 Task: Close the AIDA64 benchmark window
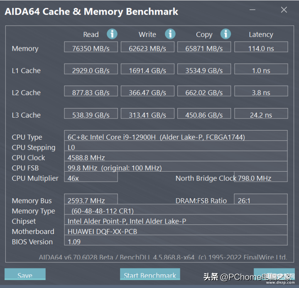coord(284,10)
